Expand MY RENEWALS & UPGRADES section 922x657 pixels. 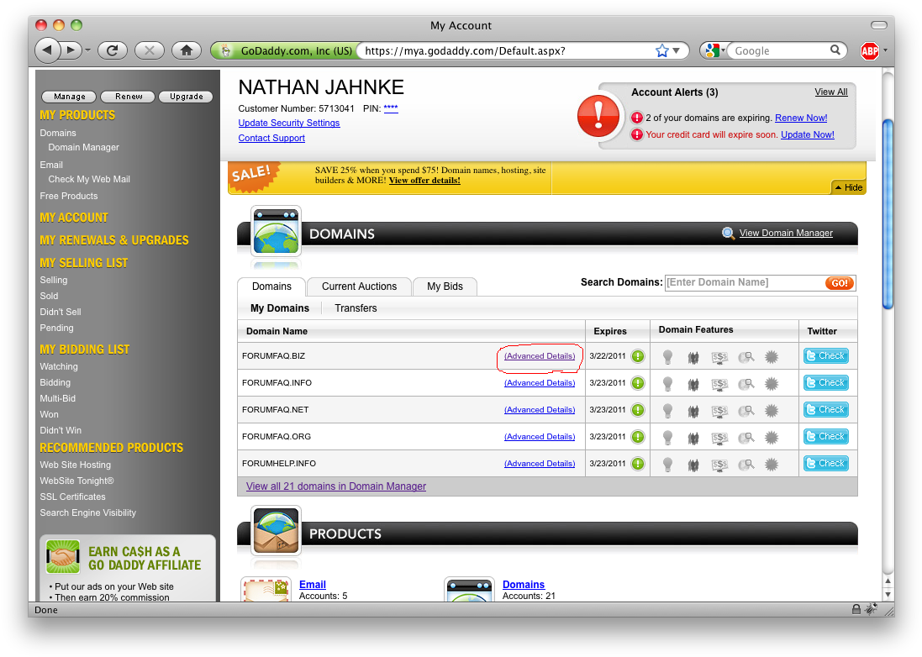click(114, 239)
